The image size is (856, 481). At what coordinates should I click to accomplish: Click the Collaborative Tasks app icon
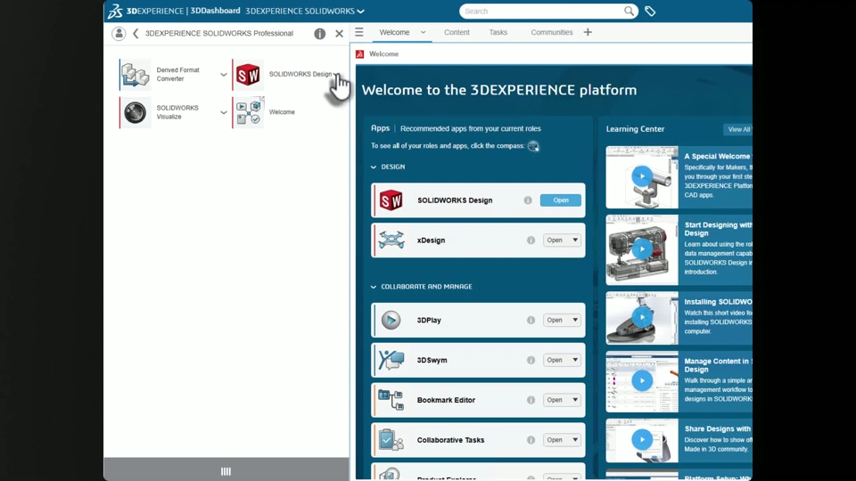pos(391,439)
